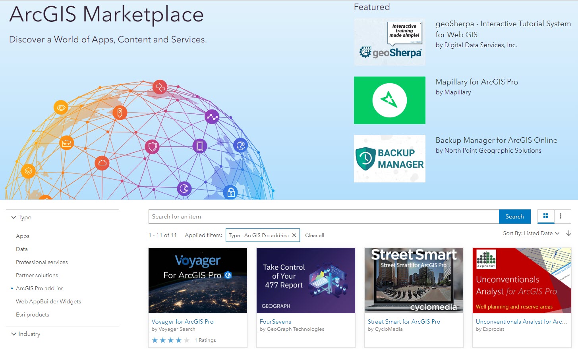Select the Web AppBuilder Widgets filter
Image resolution: width=578 pixels, height=349 pixels.
(x=48, y=301)
